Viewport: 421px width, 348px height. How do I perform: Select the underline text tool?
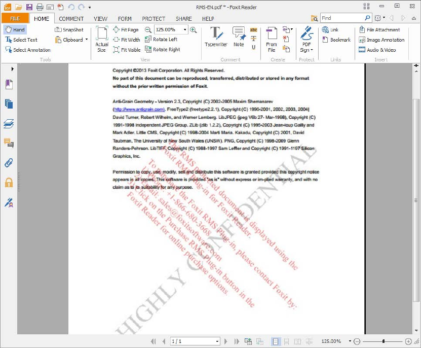pos(253,47)
